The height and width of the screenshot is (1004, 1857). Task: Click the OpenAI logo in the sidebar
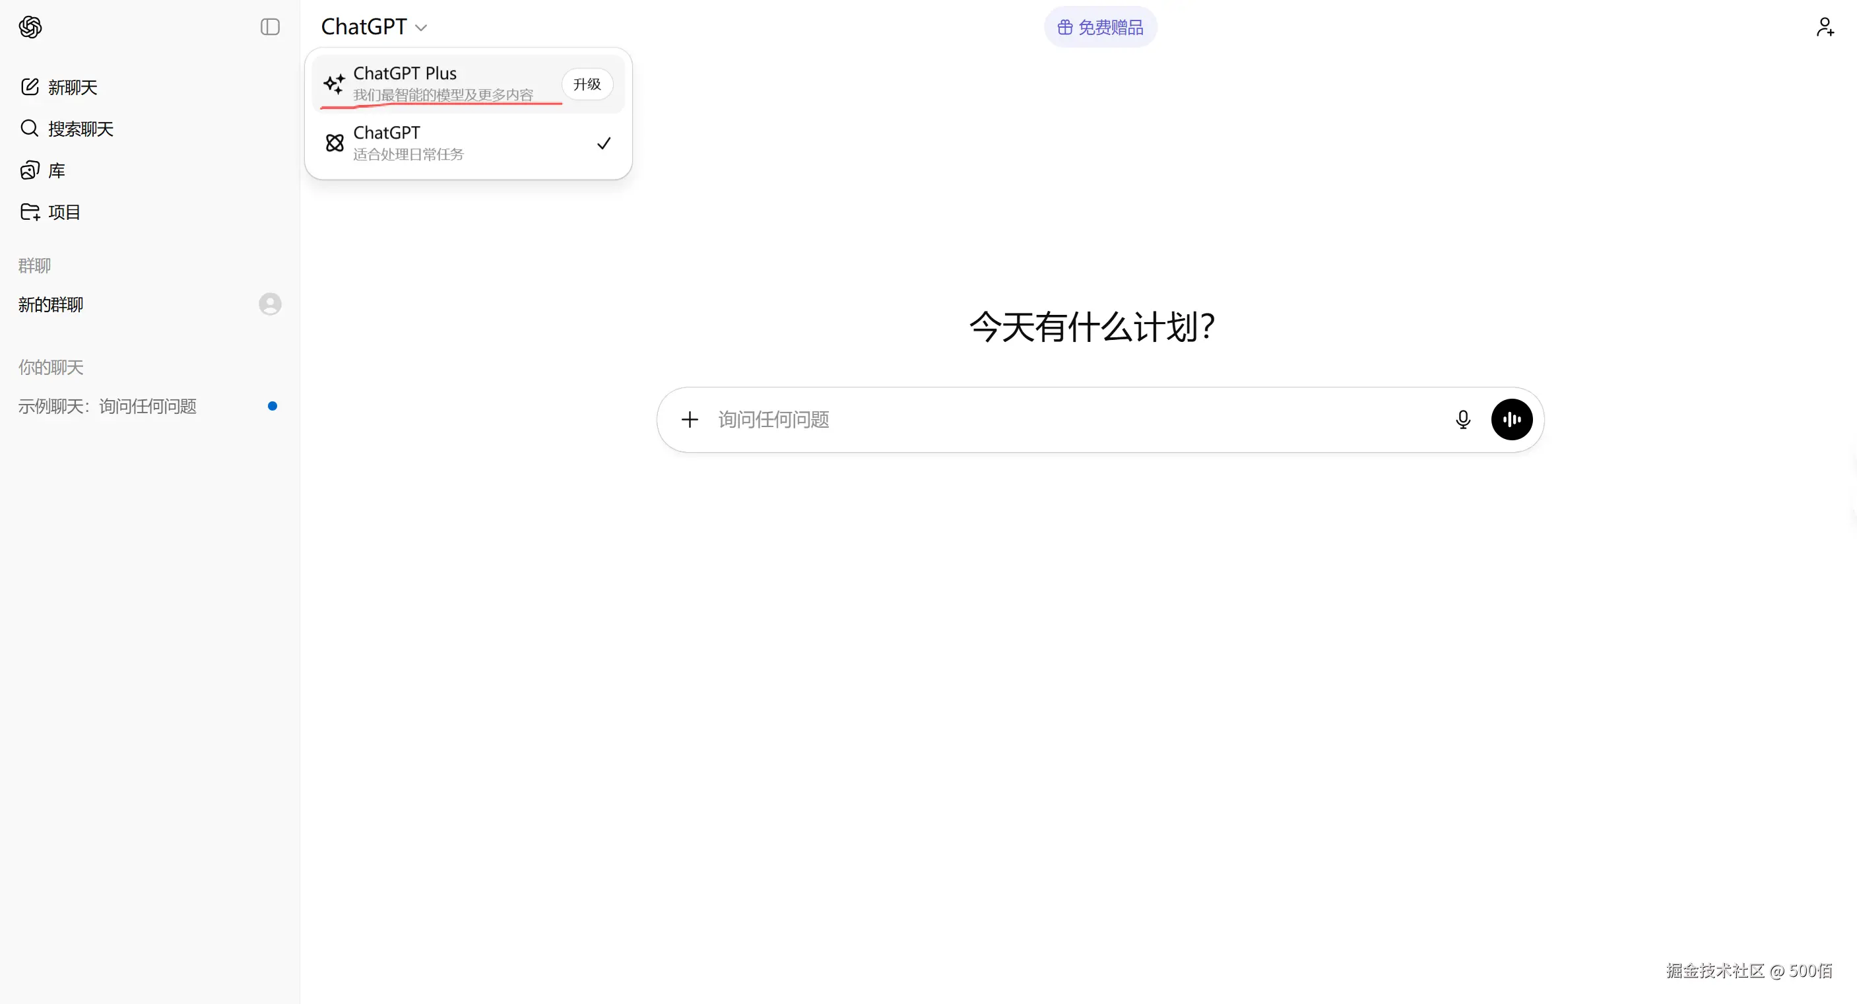[x=30, y=26]
